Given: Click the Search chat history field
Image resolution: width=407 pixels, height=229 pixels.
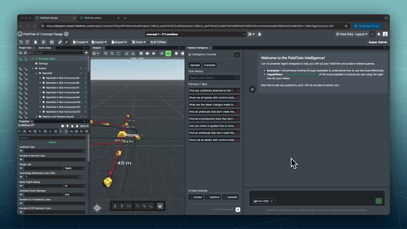Looking at the screenshot, I should click(x=214, y=77).
